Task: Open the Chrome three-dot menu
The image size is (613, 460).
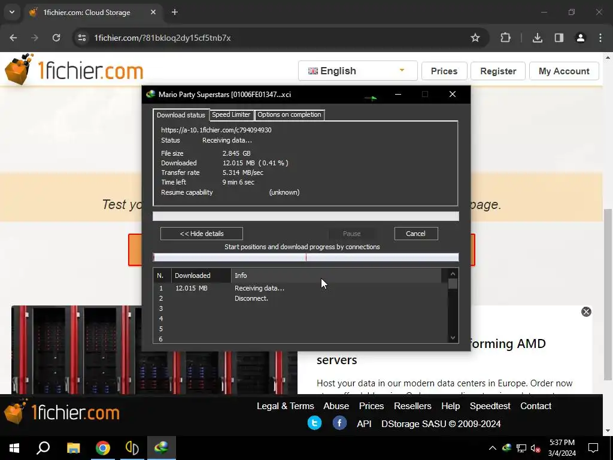Action: pos(600,38)
